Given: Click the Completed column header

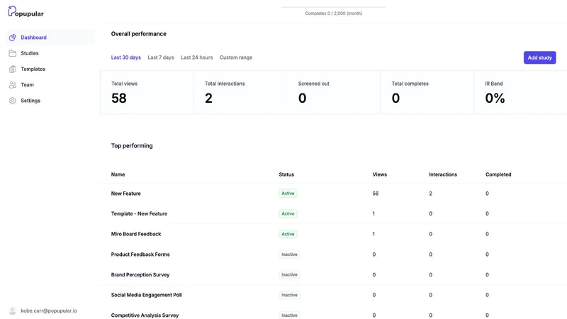Looking at the screenshot, I should (498, 174).
